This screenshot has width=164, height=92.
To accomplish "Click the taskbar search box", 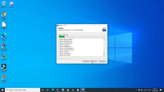I will 23,90.
